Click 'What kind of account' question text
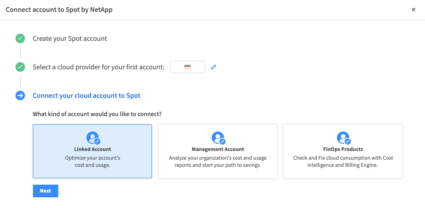 [97, 114]
